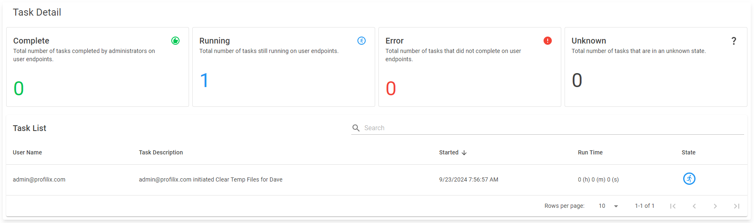
Task: Click the green thumbs-up Complete icon
Action: pyautogui.click(x=175, y=41)
